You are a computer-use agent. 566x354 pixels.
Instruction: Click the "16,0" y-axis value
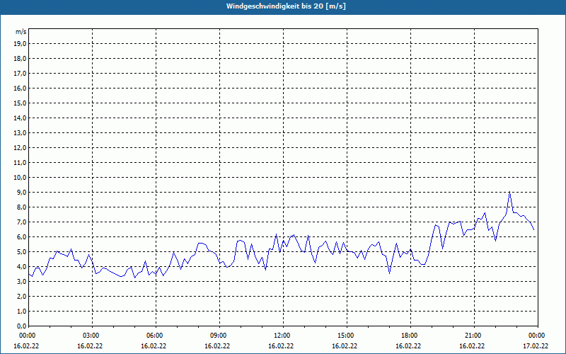[21, 88]
